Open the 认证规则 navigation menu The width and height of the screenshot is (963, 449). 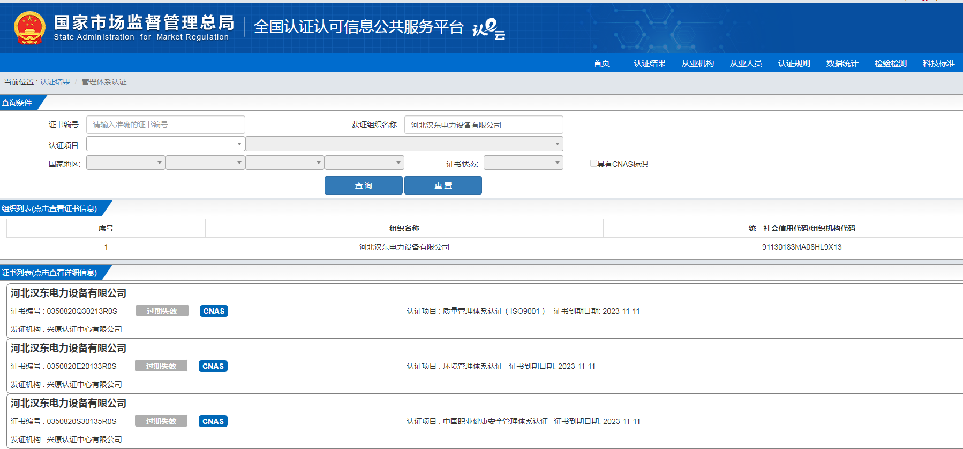pos(794,63)
